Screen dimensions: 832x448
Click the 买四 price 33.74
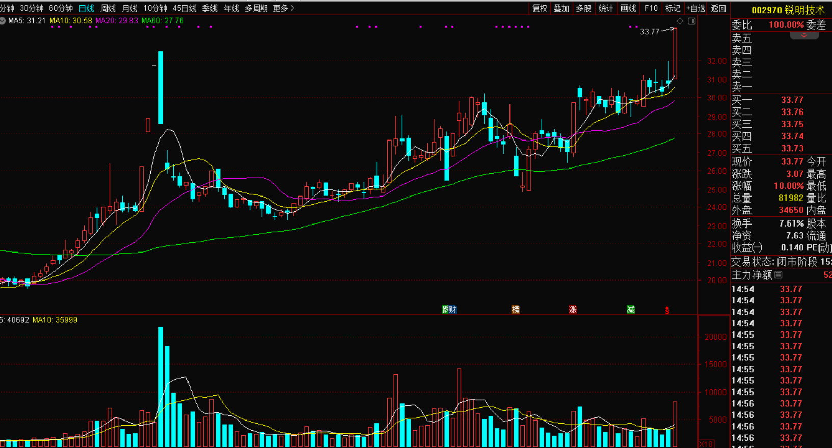(x=792, y=136)
